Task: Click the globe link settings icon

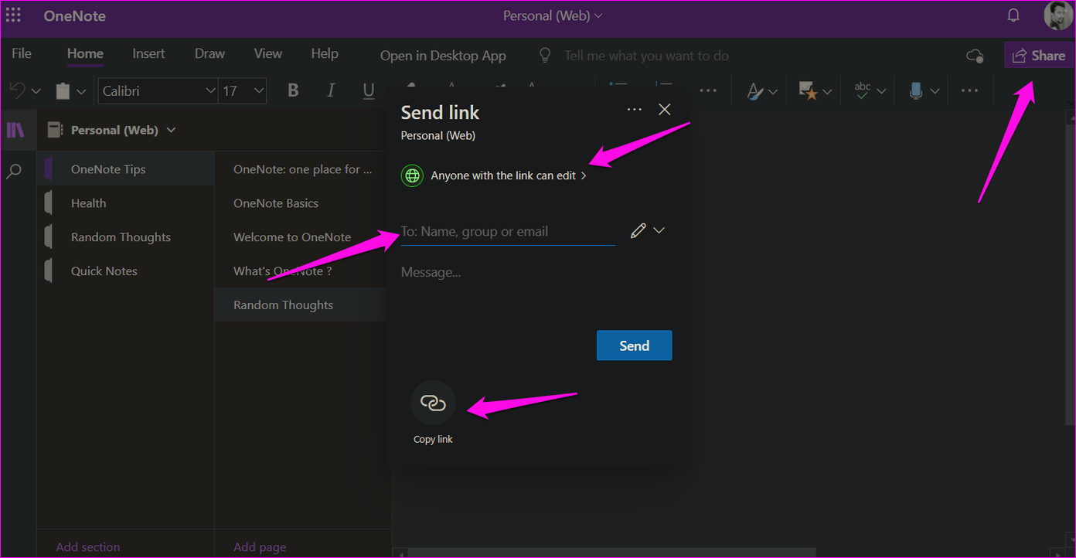Action: pos(413,175)
